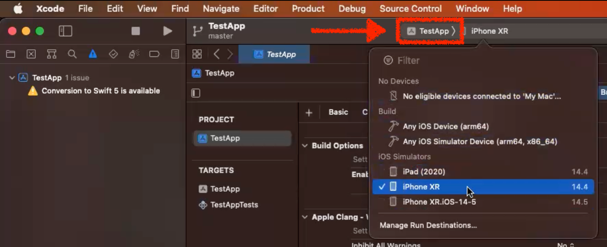Open the Debug menu
Screen dimensions: 607x247
352,8
